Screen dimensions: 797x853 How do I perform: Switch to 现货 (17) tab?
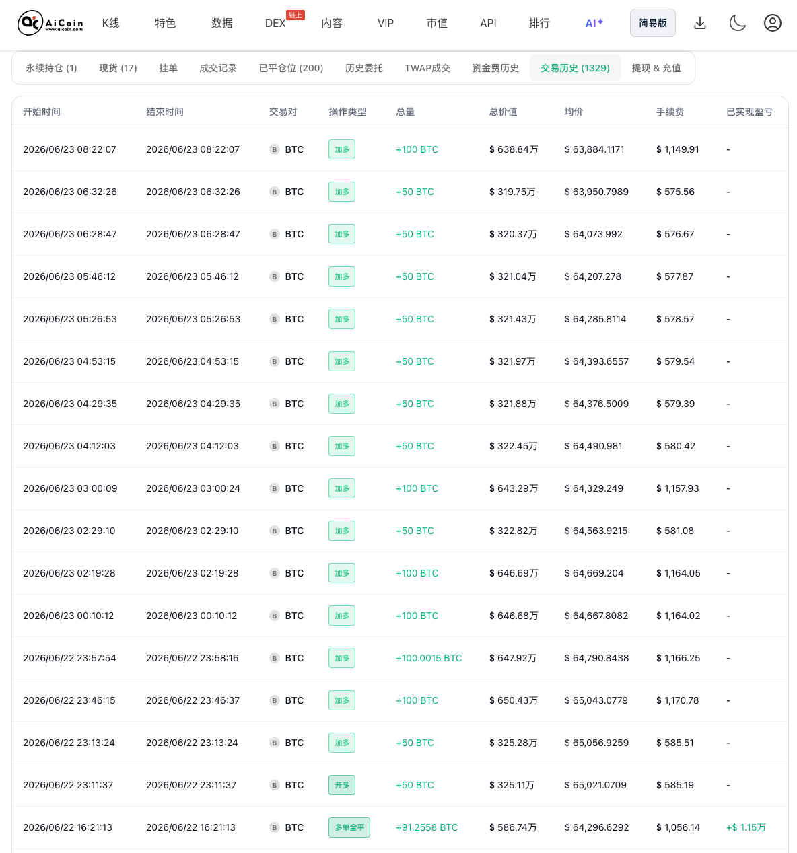point(118,68)
